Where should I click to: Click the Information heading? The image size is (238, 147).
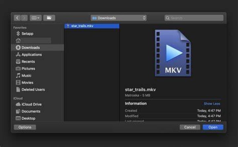(x=136, y=103)
